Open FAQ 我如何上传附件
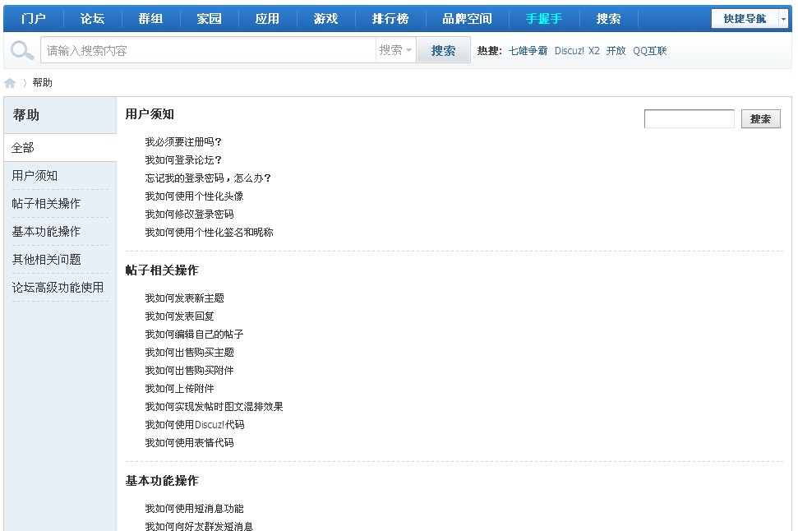Screen dimensions: 798x531 click(x=180, y=389)
